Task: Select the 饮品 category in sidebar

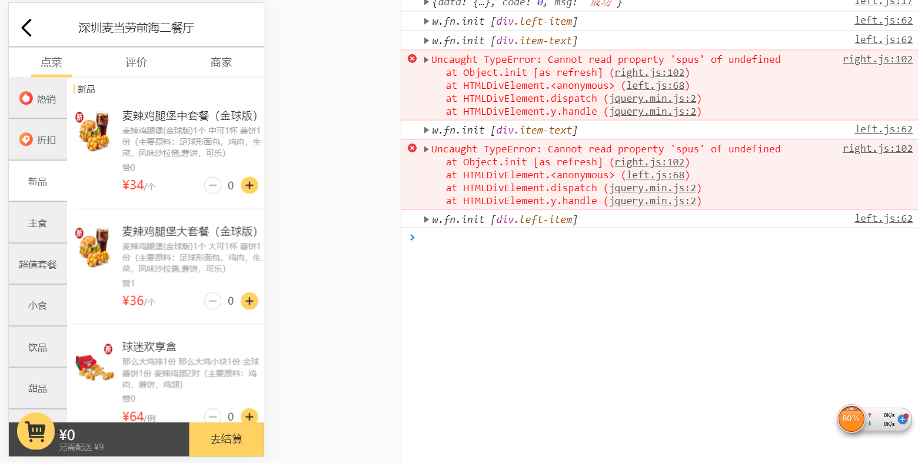Action: (38, 347)
